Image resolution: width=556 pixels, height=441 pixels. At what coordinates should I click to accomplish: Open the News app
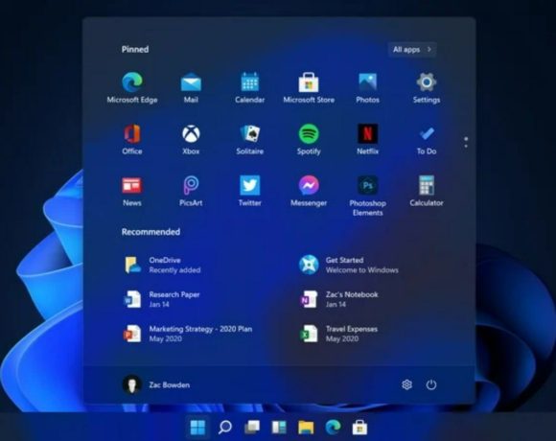pos(132,191)
